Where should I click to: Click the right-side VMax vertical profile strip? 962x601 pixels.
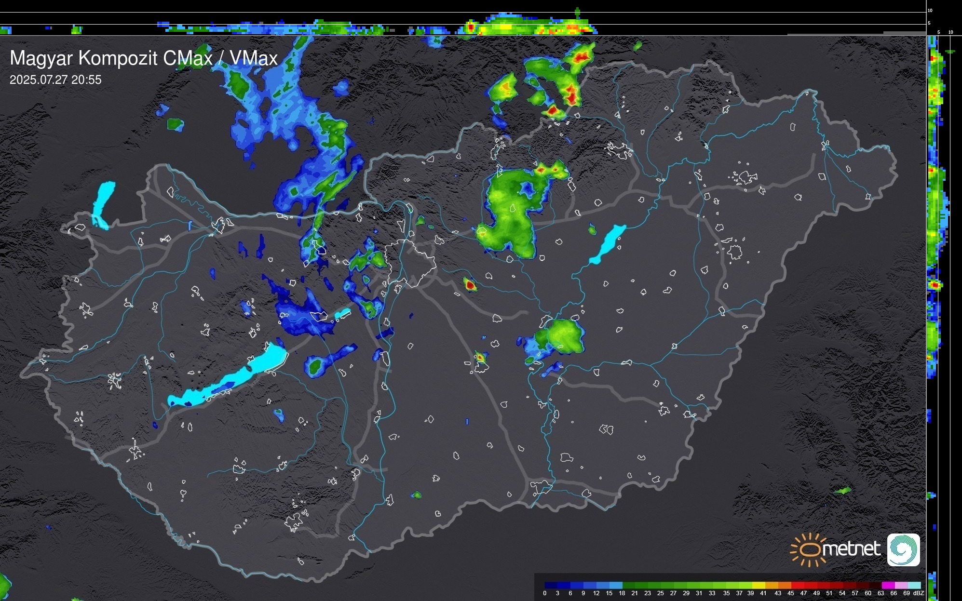point(935,289)
